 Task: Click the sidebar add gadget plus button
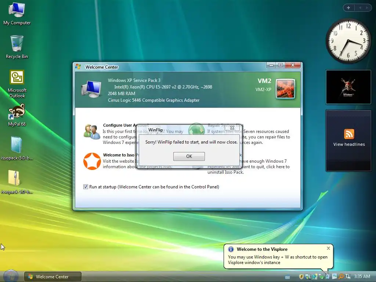pyautogui.click(x=348, y=8)
